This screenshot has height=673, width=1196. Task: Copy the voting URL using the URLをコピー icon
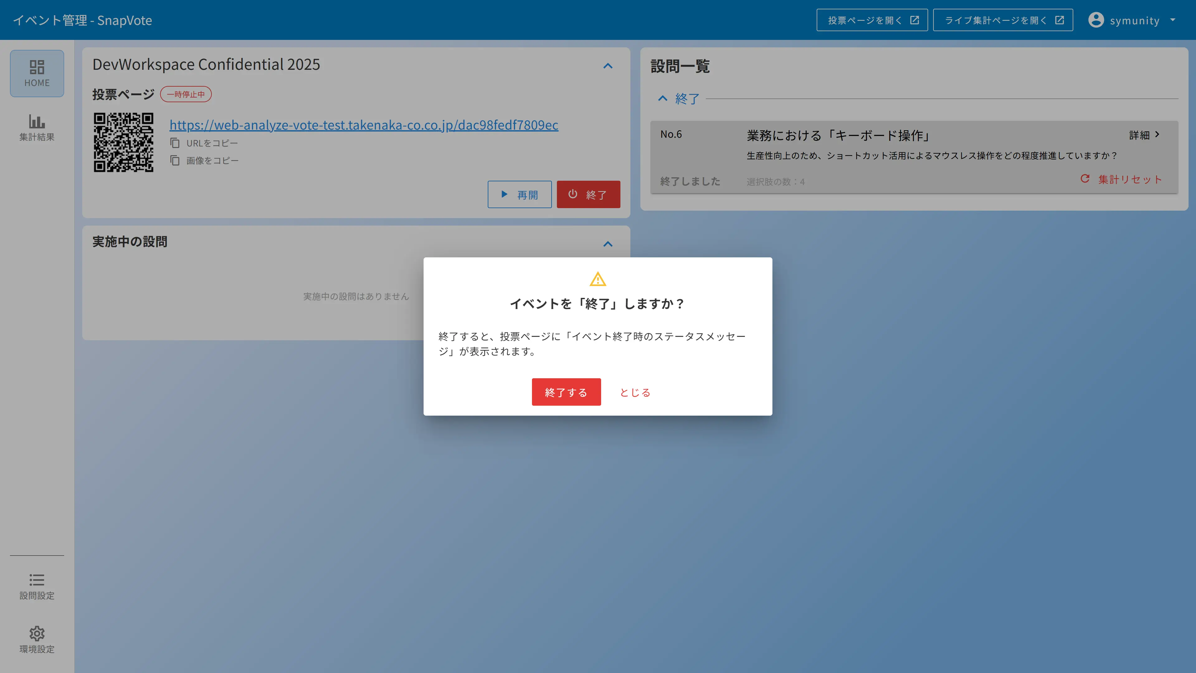coord(175,143)
